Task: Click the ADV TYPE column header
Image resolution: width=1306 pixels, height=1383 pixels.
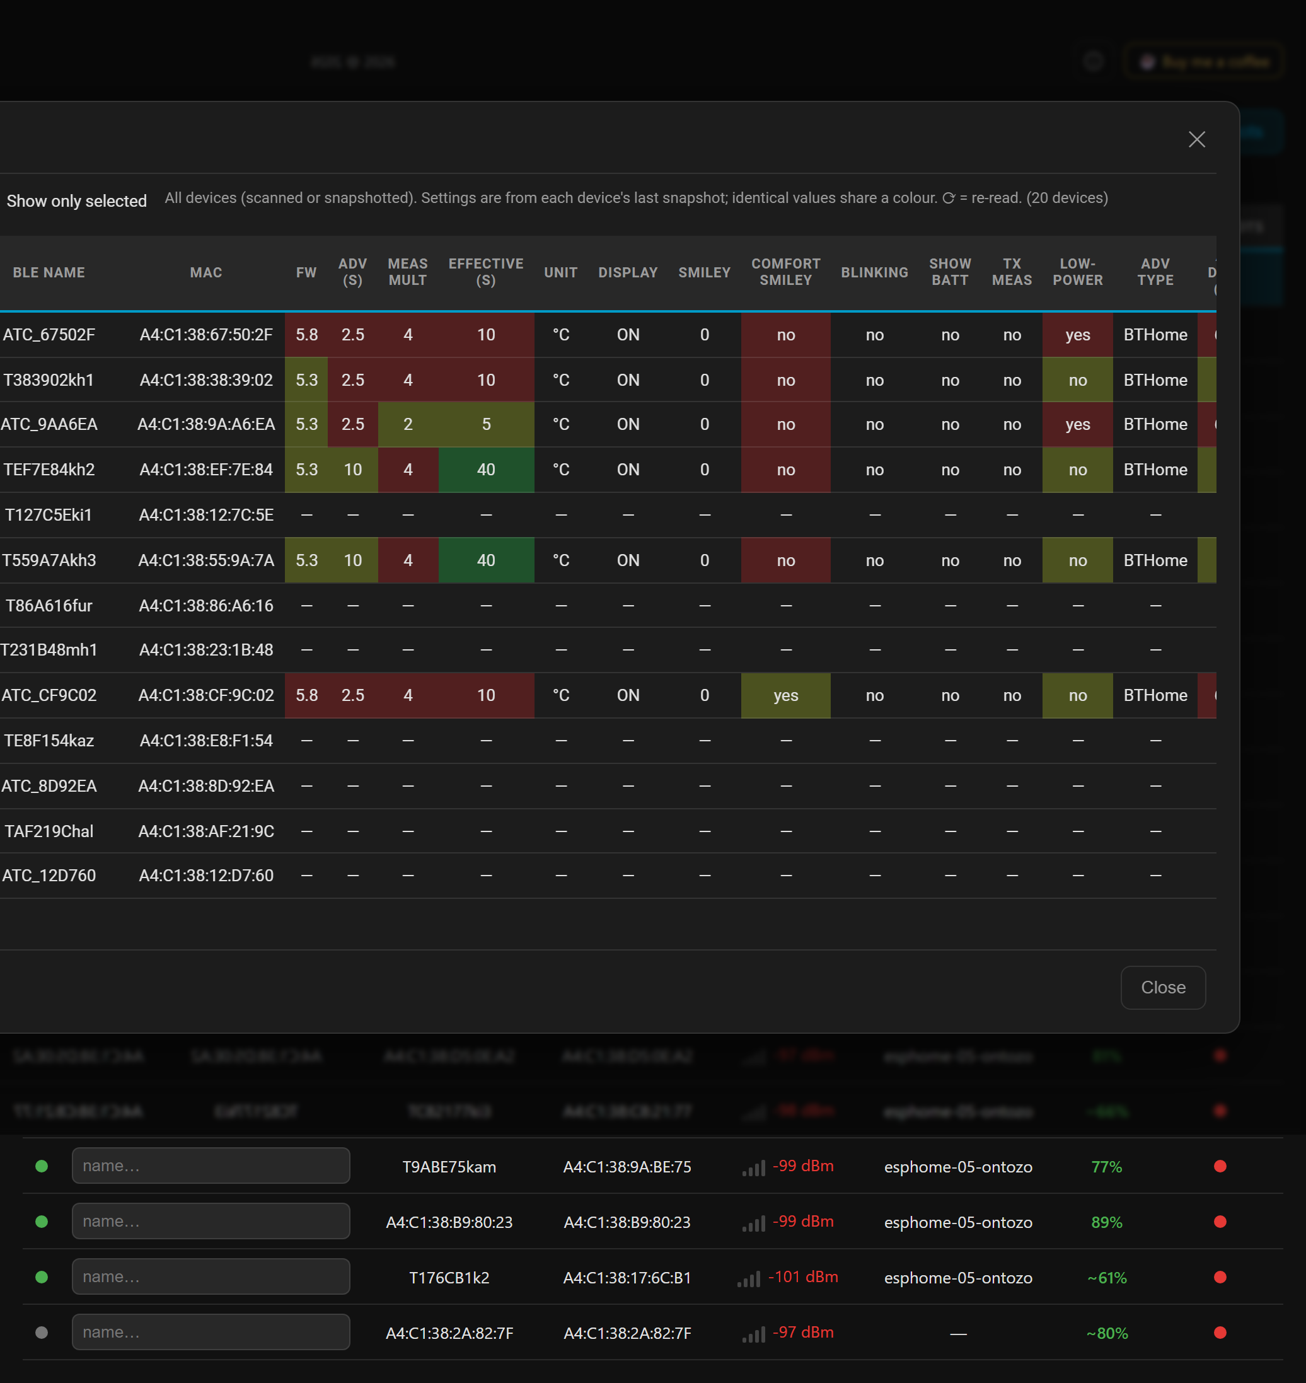Action: click(1155, 272)
